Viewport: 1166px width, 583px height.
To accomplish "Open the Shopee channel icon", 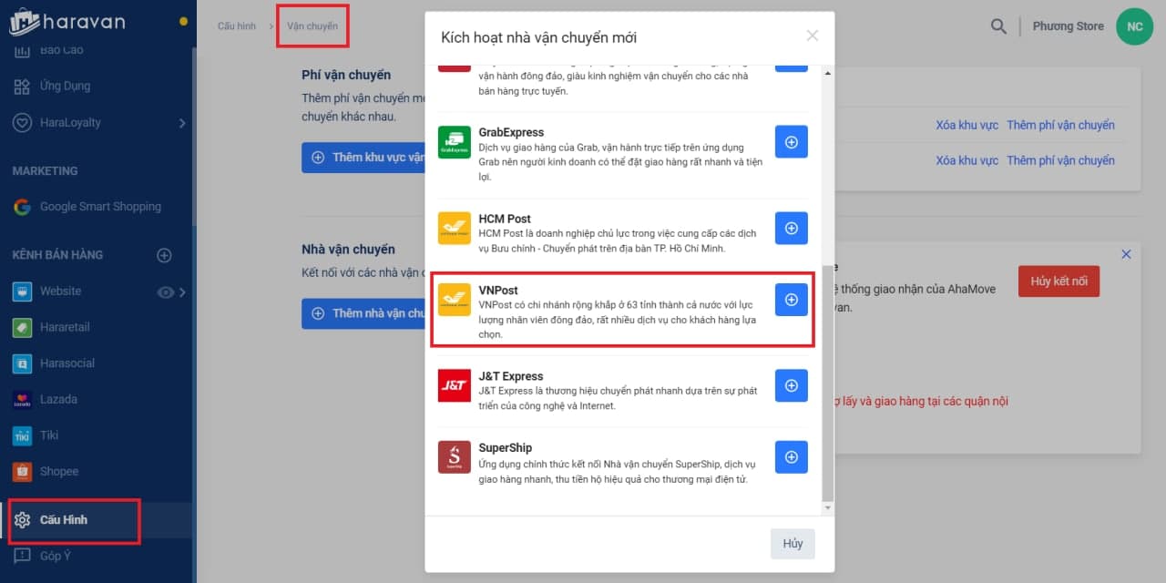I will coord(23,471).
